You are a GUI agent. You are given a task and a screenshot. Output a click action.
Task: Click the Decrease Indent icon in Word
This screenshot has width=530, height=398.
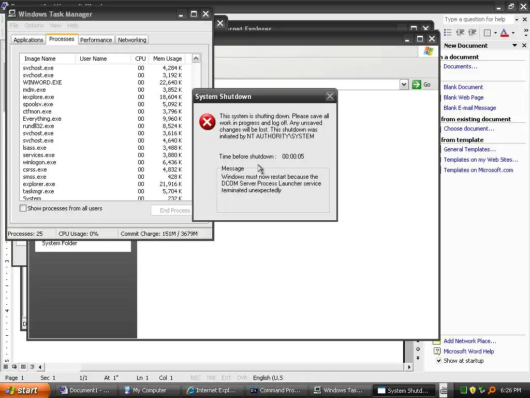click(460, 33)
